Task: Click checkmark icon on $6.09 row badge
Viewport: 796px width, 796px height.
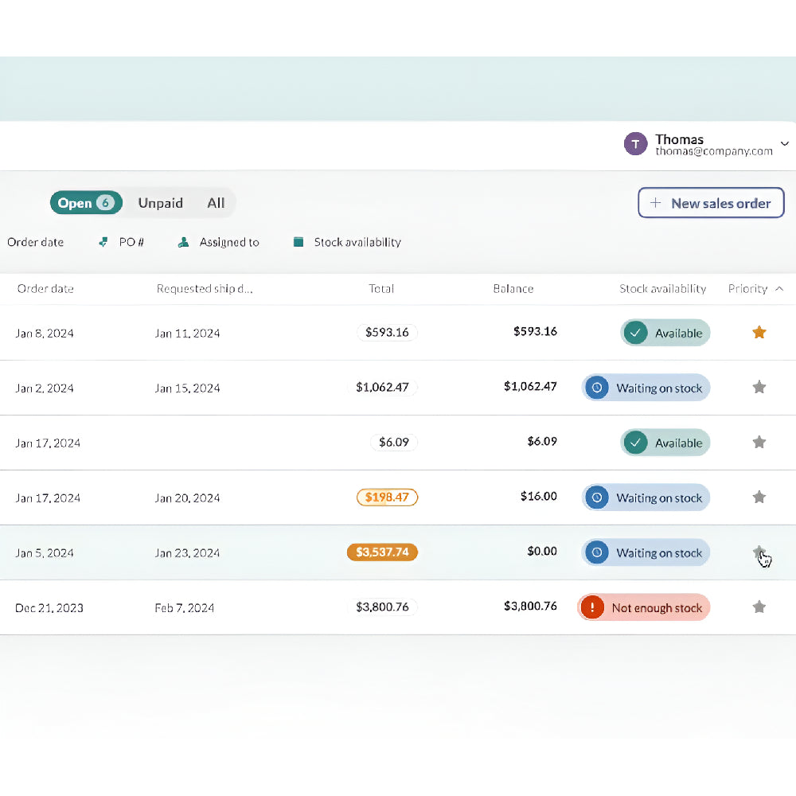Action: pos(635,442)
